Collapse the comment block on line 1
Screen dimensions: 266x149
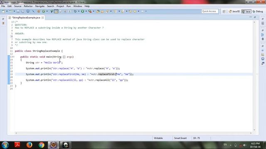14,22
